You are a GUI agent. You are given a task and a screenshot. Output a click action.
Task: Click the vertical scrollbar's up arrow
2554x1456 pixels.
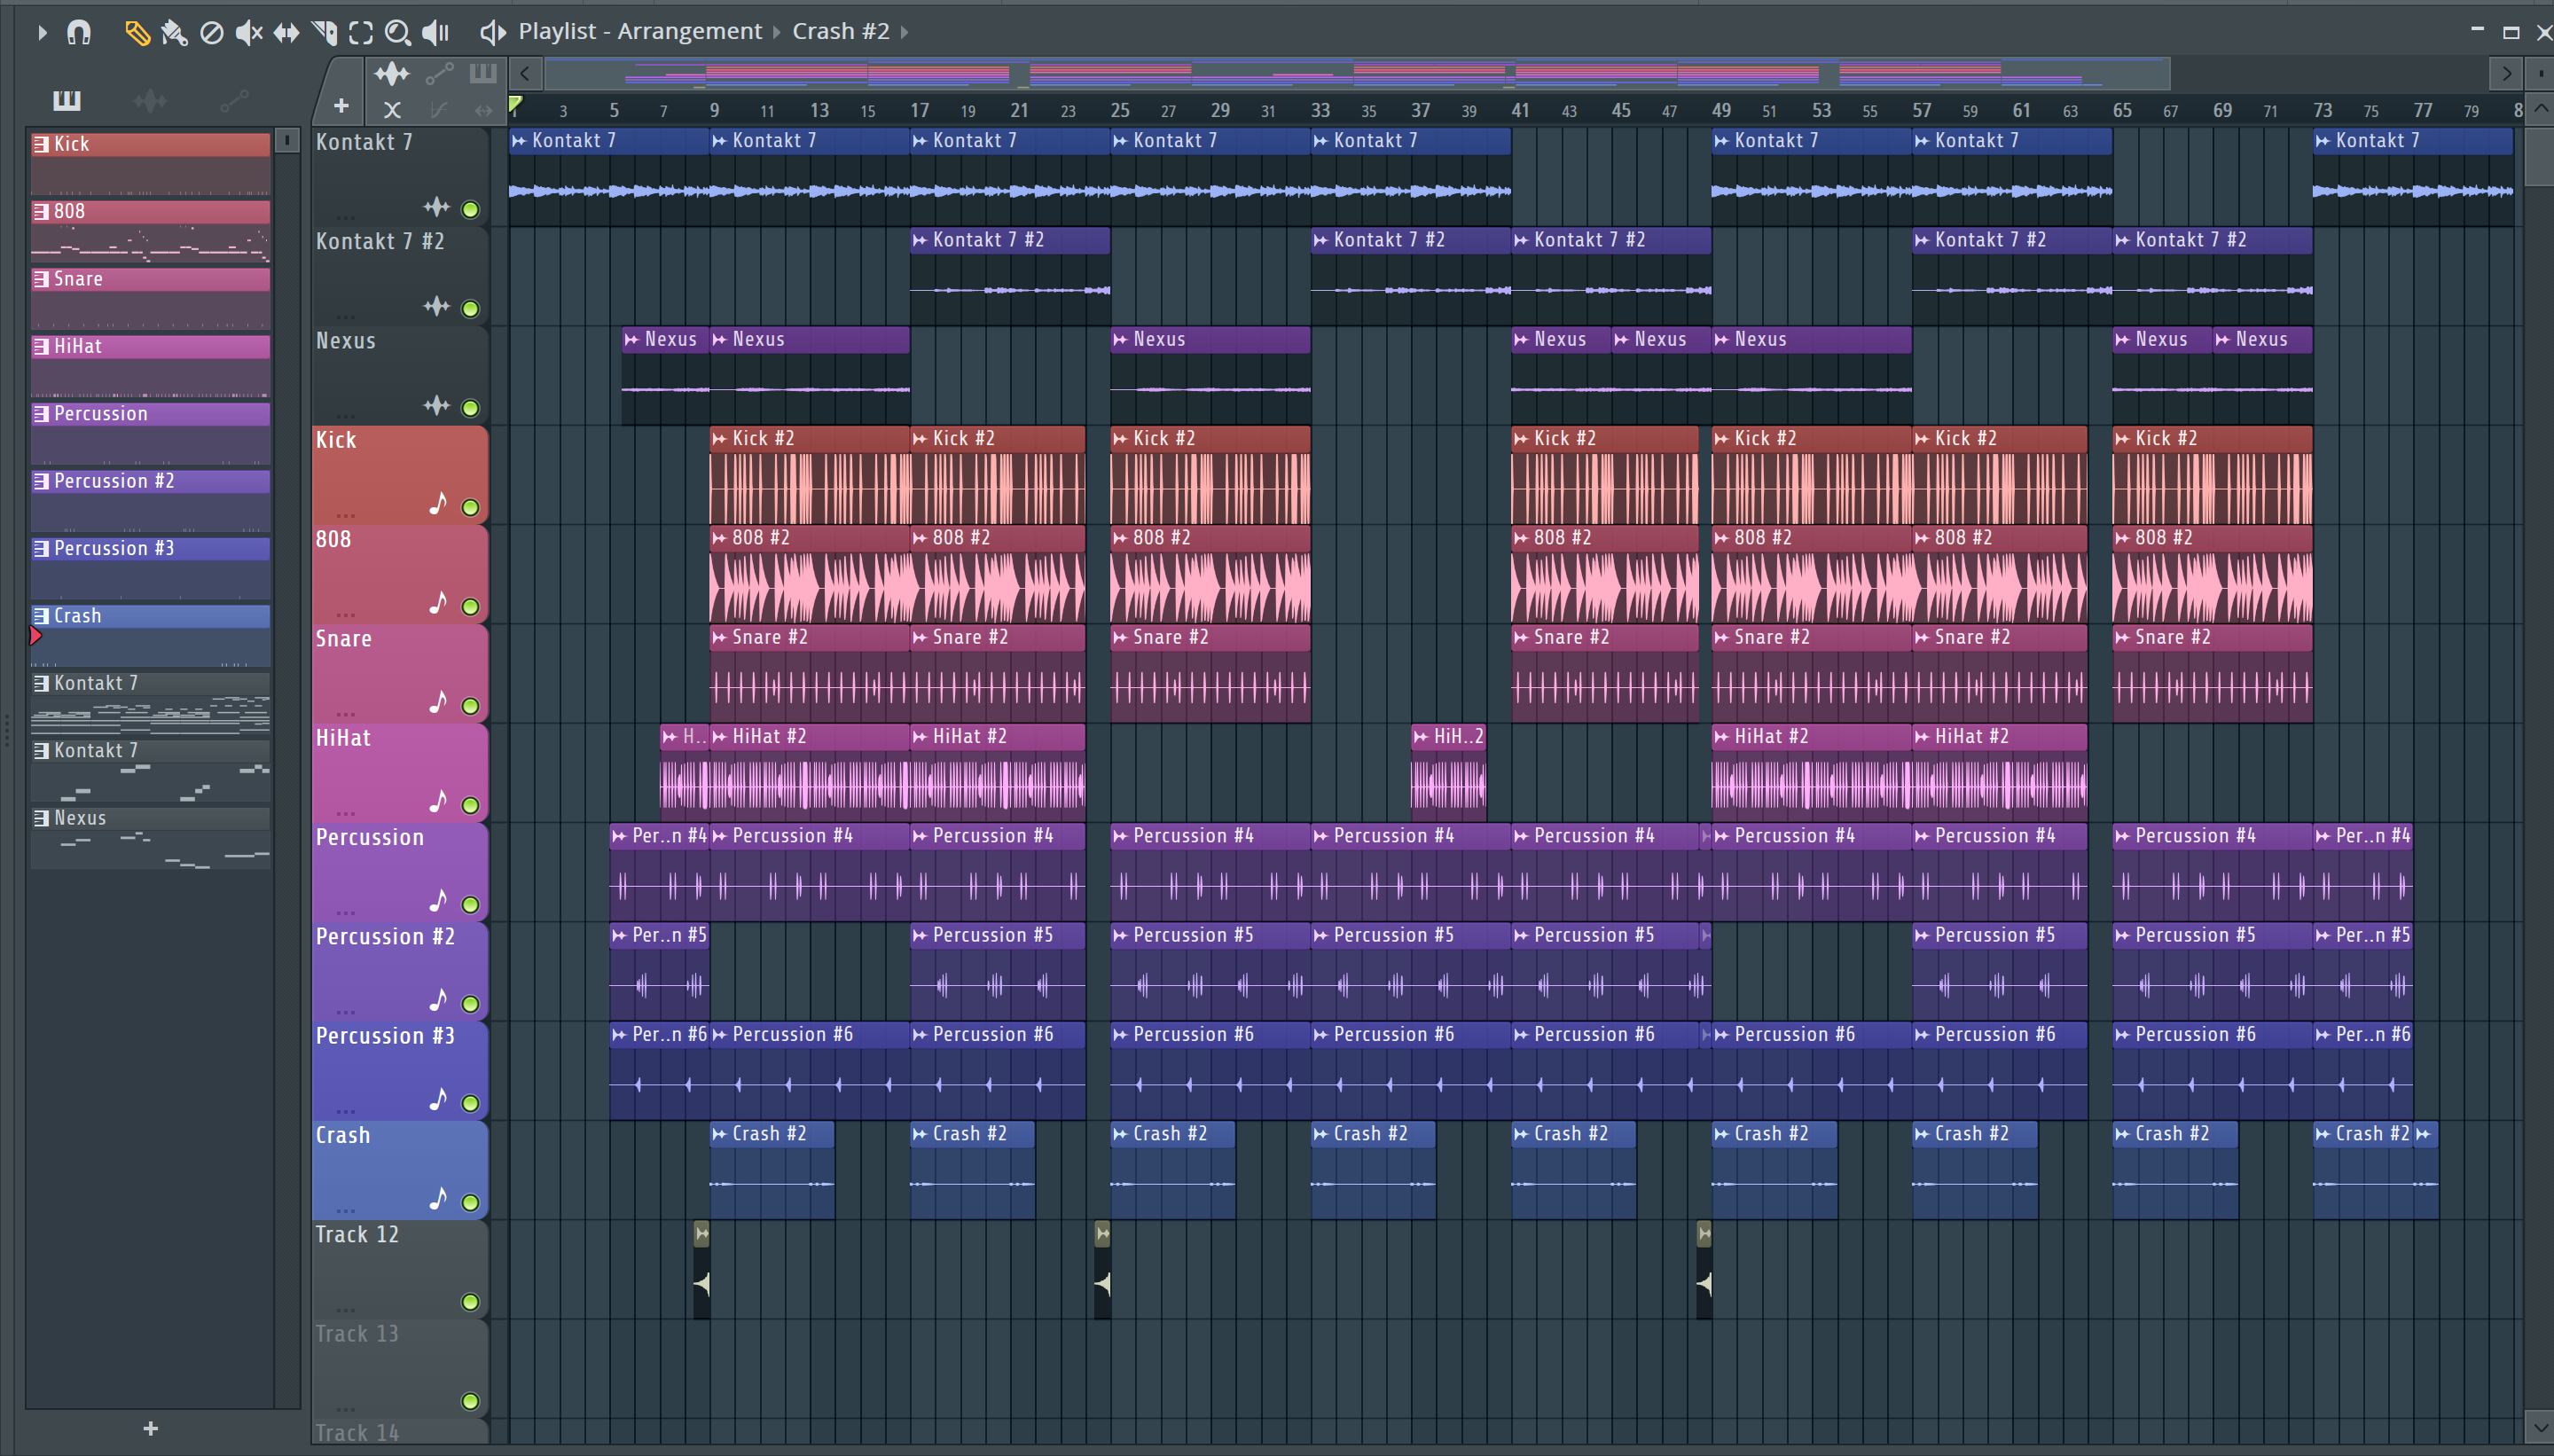click(2540, 108)
